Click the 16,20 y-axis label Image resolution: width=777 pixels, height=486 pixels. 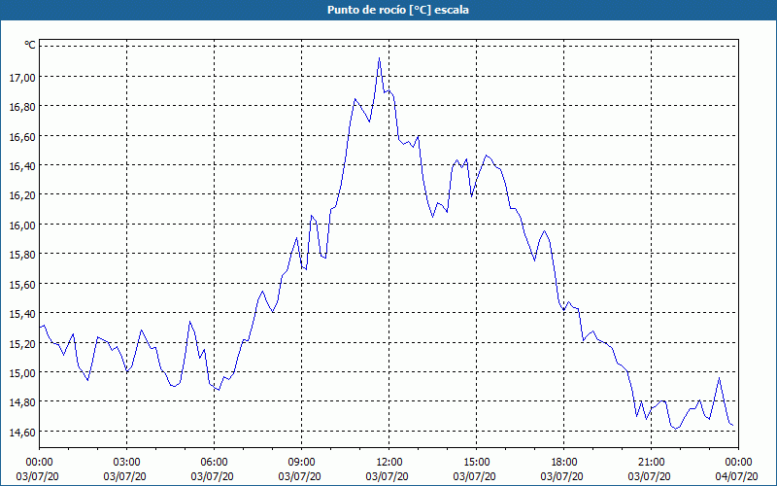click(21, 195)
